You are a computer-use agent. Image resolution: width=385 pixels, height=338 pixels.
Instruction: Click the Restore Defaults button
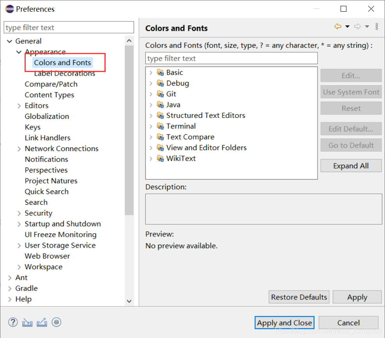pyautogui.click(x=299, y=297)
